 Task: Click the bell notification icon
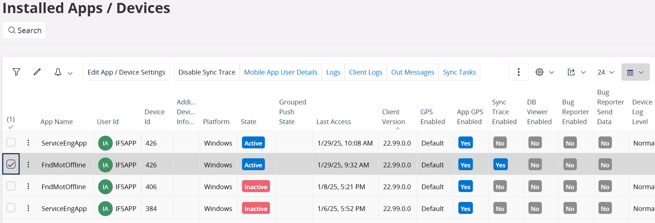coord(58,72)
